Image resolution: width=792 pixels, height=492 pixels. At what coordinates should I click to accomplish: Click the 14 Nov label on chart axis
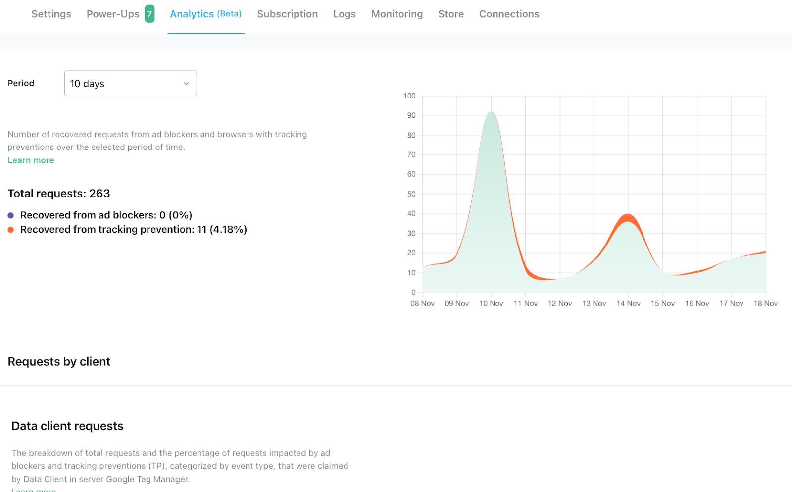tap(628, 303)
